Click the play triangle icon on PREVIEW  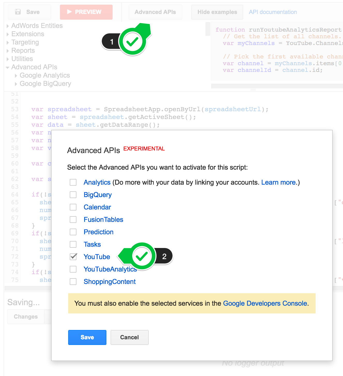pos(69,12)
